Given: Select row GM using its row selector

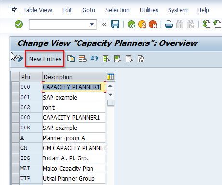Looking at the screenshot, I should point(15,148).
